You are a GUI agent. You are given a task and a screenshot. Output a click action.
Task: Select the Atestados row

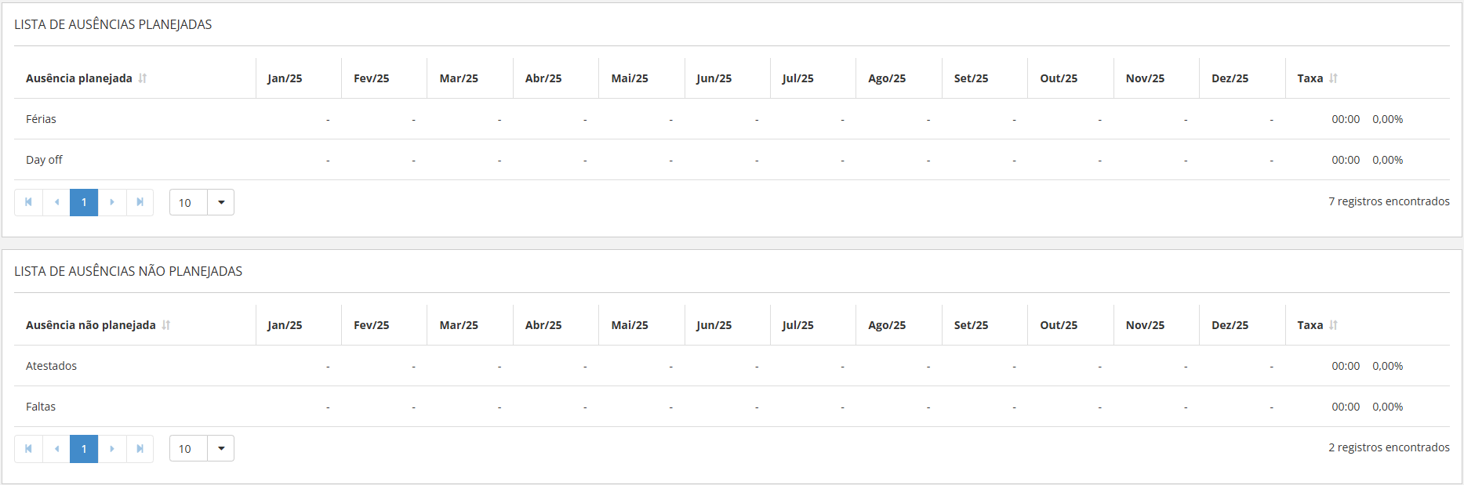pos(51,365)
